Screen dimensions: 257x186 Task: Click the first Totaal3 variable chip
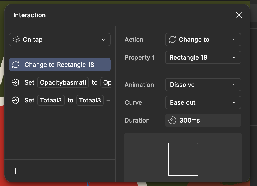[x=51, y=101]
